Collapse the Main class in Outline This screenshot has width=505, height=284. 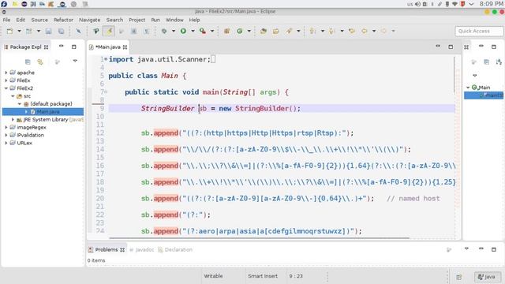click(468, 88)
